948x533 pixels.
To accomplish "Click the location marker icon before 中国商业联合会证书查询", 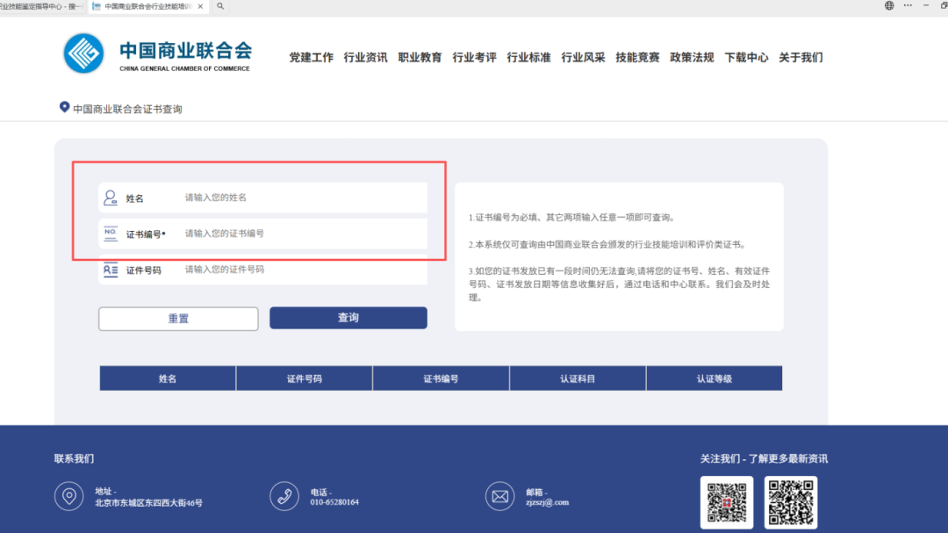I will [63, 107].
